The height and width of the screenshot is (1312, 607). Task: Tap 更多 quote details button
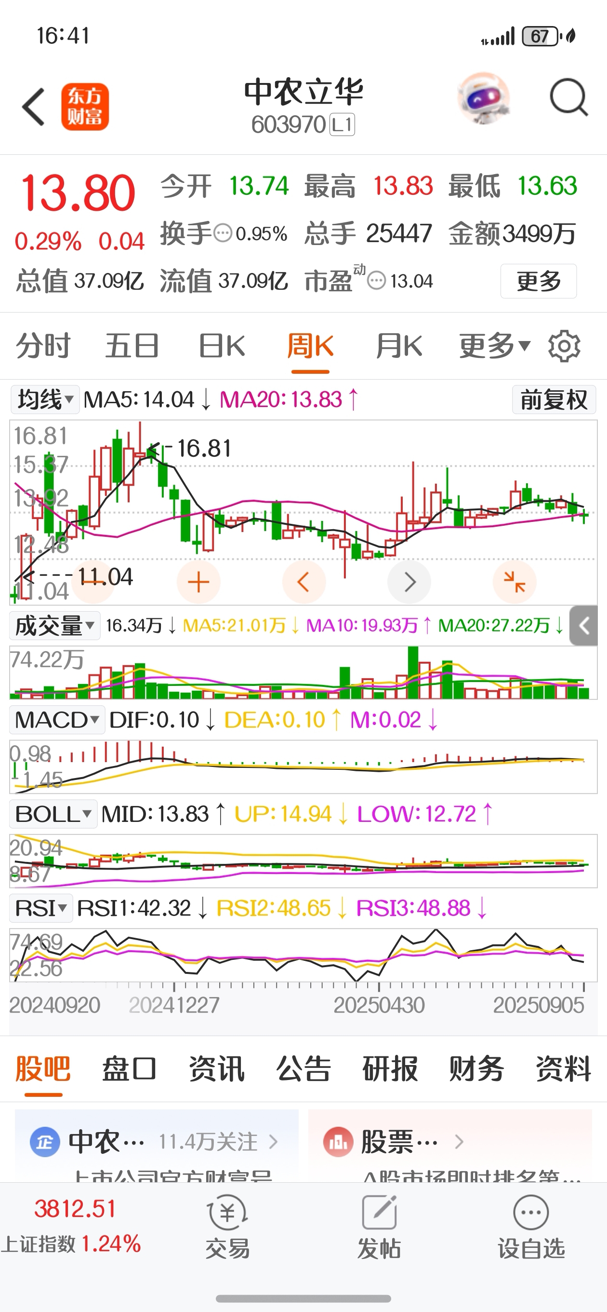point(538,281)
